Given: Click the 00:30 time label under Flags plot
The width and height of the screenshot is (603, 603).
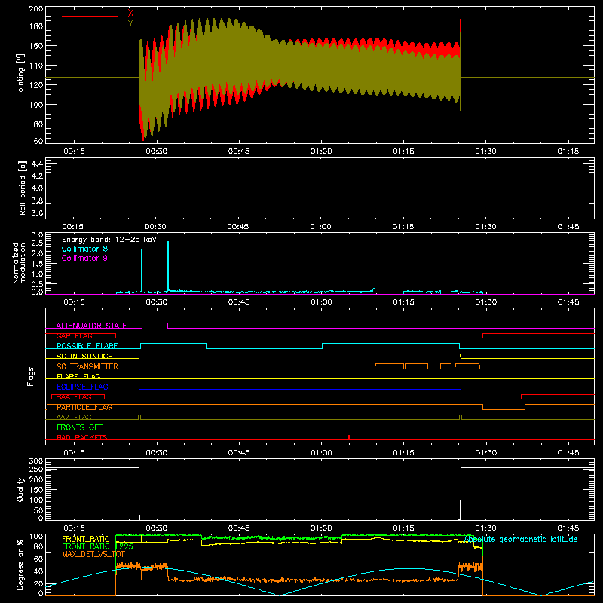Looking at the screenshot, I should [x=157, y=453].
